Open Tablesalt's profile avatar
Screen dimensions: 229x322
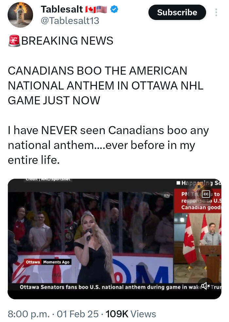(20, 15)
